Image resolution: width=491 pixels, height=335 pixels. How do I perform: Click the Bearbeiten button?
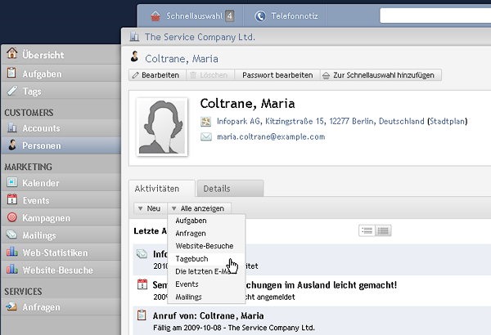point(157,75)
